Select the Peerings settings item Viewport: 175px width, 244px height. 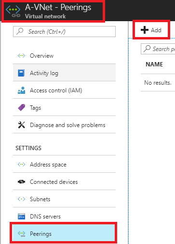pos(64,233)
